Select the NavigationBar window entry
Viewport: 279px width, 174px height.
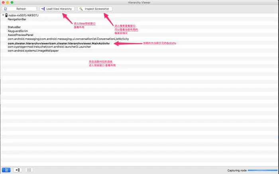[17, 19]
